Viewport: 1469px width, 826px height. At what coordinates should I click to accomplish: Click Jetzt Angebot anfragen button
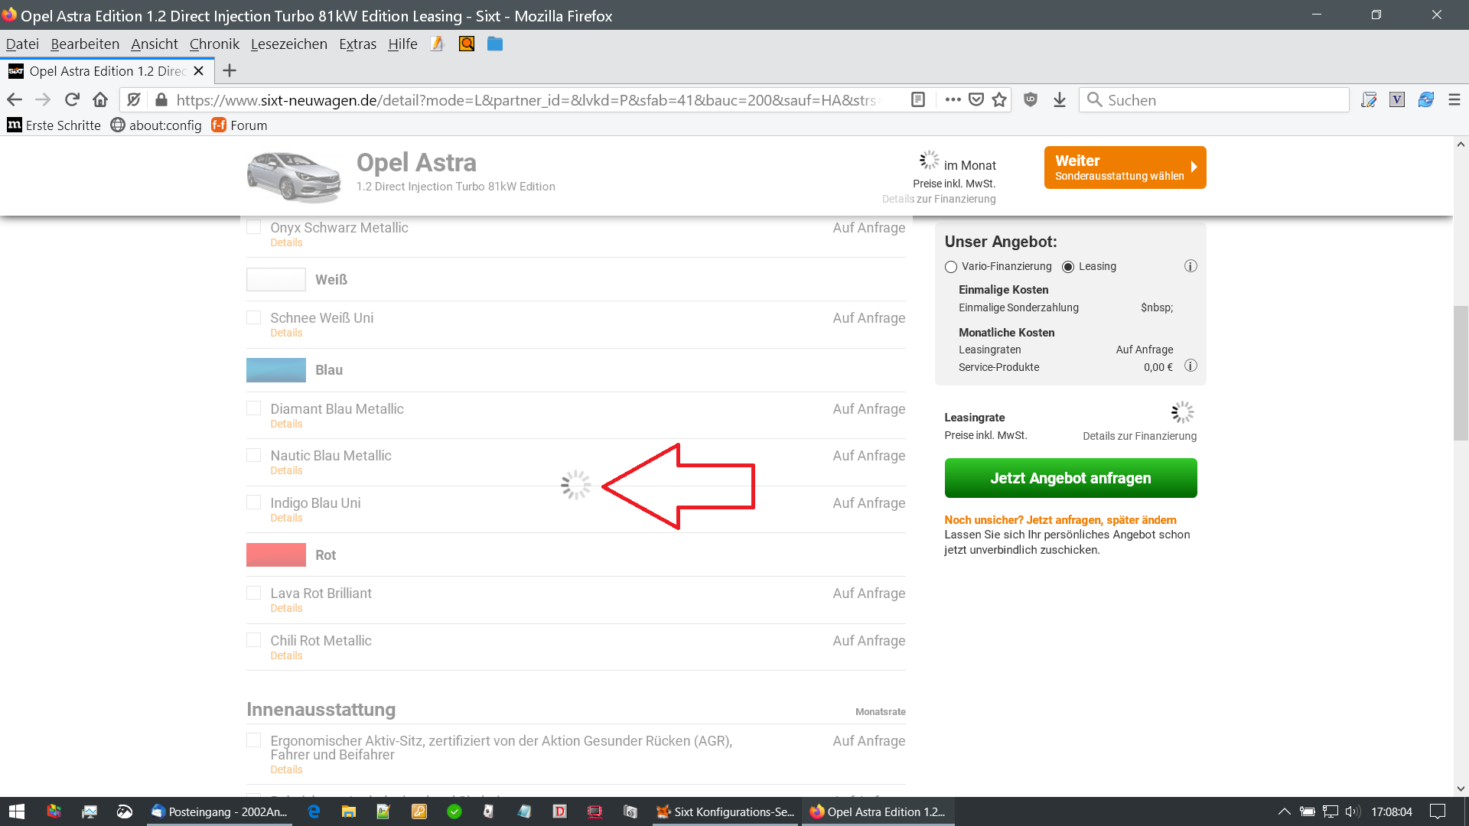pyautogui.click(x=1070, y=478)
